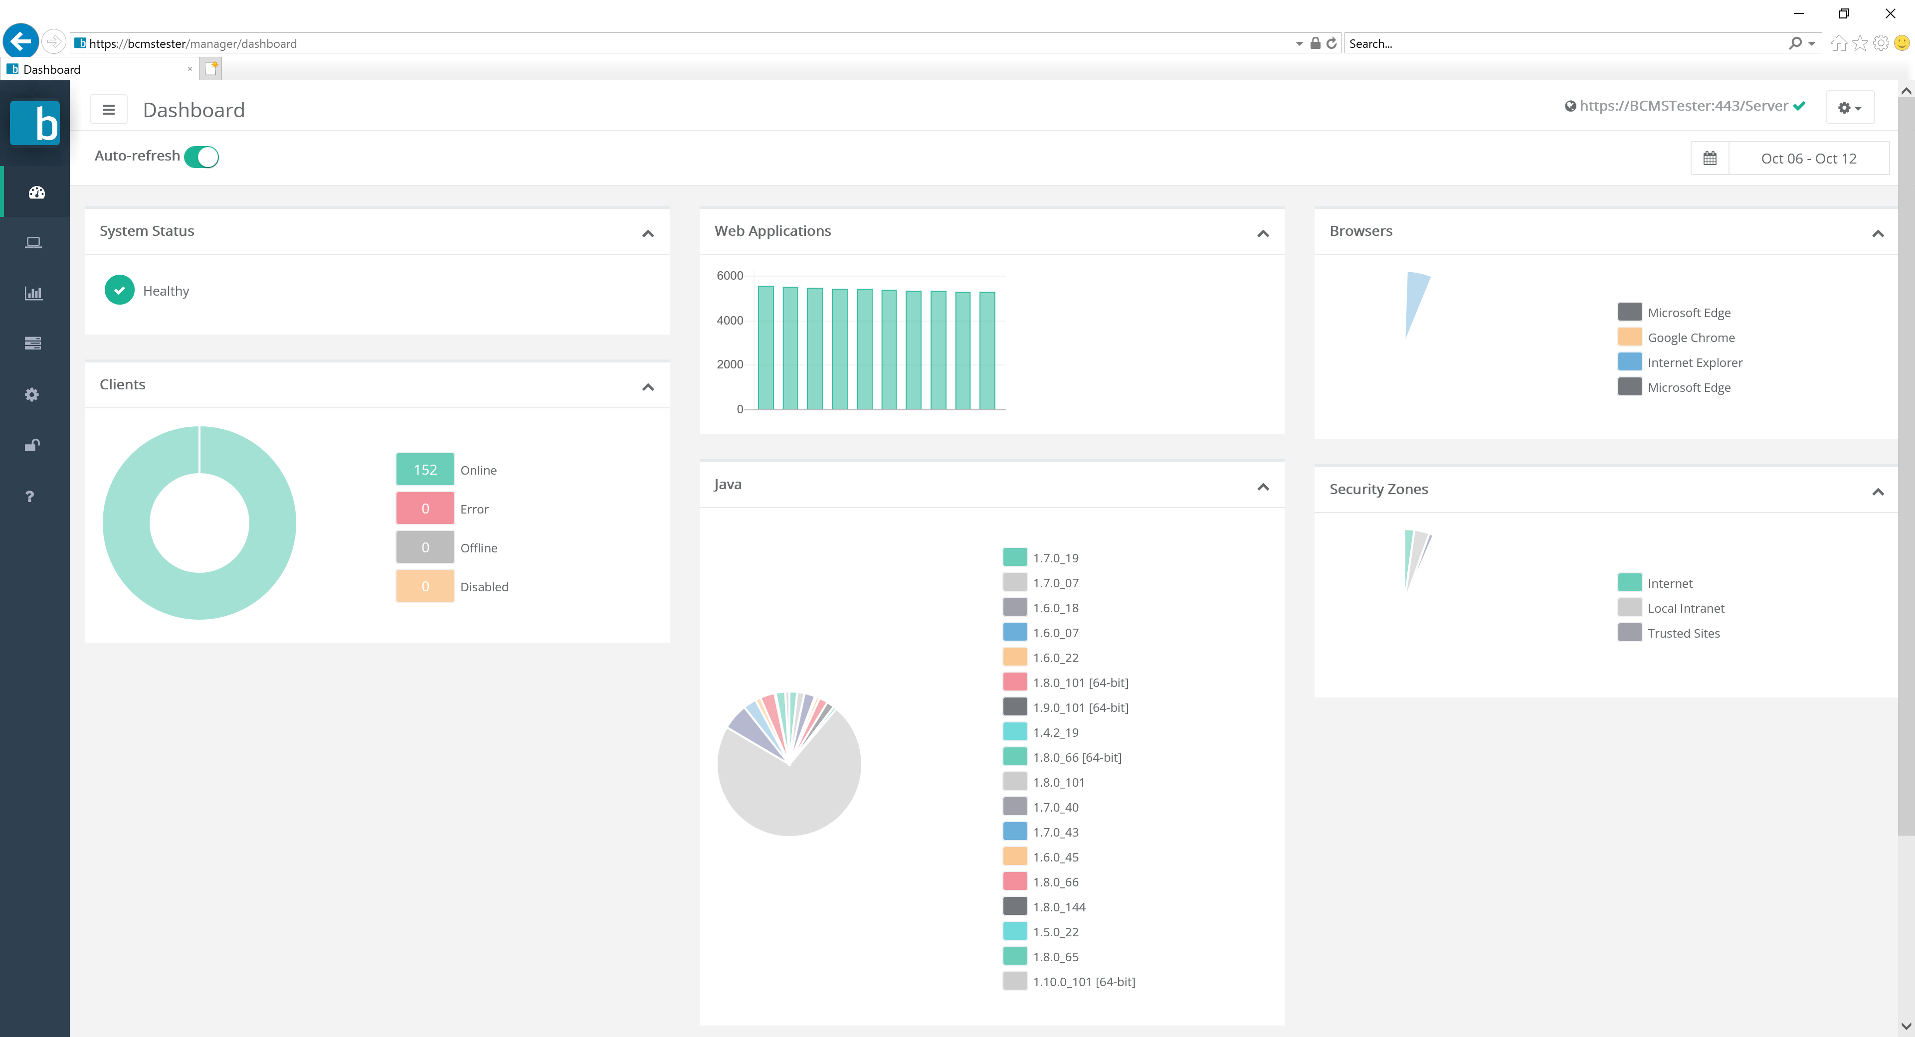This screenshot has height=1037, width=1915.
Task: Click the Oct 06 - Oct 12 date range
Action: 1808,159
